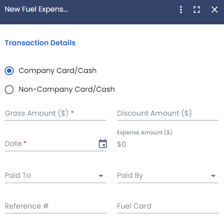Screen dimensions: 224x222
Task: Click the Transaction Details section heading
Action: (40, 43)
